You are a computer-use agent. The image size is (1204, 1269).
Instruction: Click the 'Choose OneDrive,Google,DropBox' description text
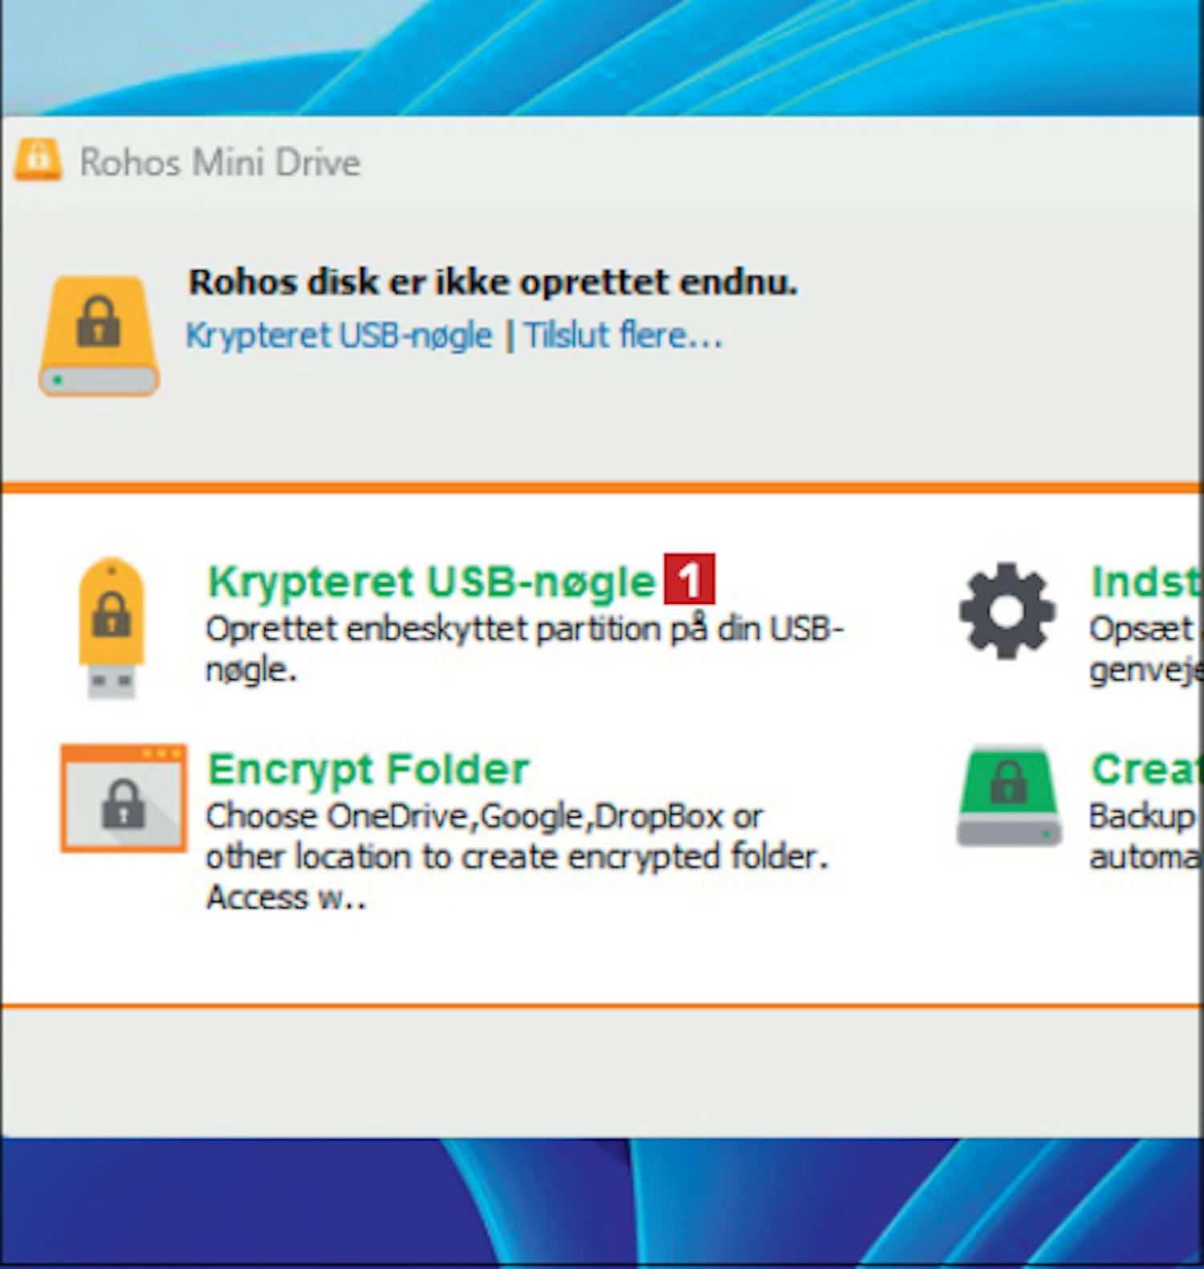tap(517, 857)
